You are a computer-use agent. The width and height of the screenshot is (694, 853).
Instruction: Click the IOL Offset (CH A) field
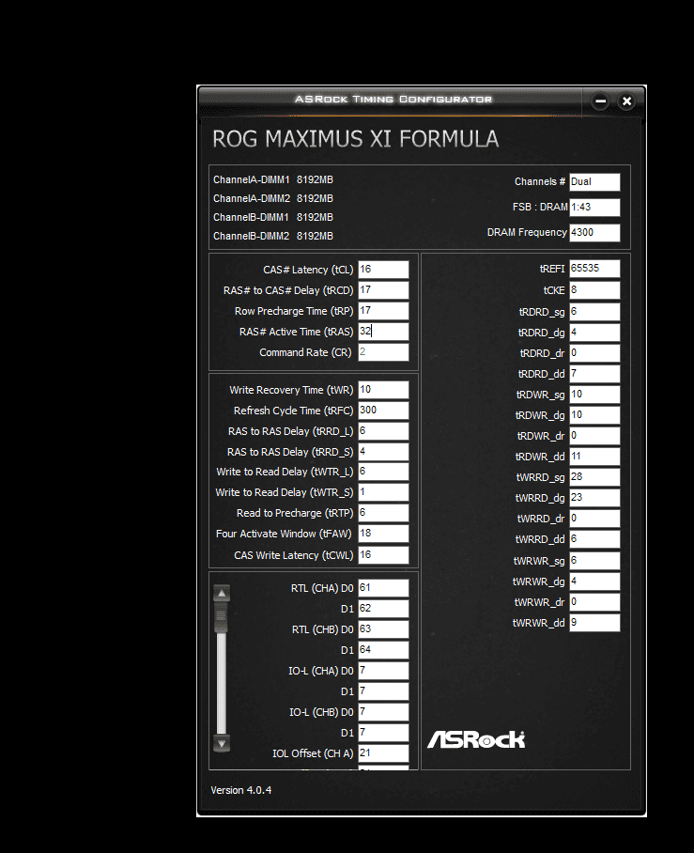(x=383, y=752)
